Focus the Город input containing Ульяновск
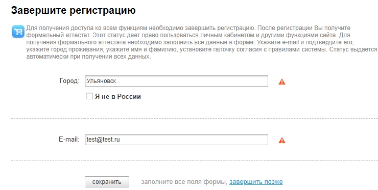The image size is (378, 190). [x=176, y=81]
